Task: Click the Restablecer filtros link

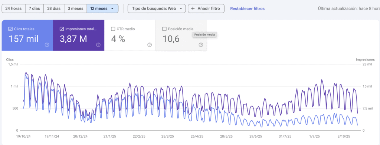Action: click(247, 8)
